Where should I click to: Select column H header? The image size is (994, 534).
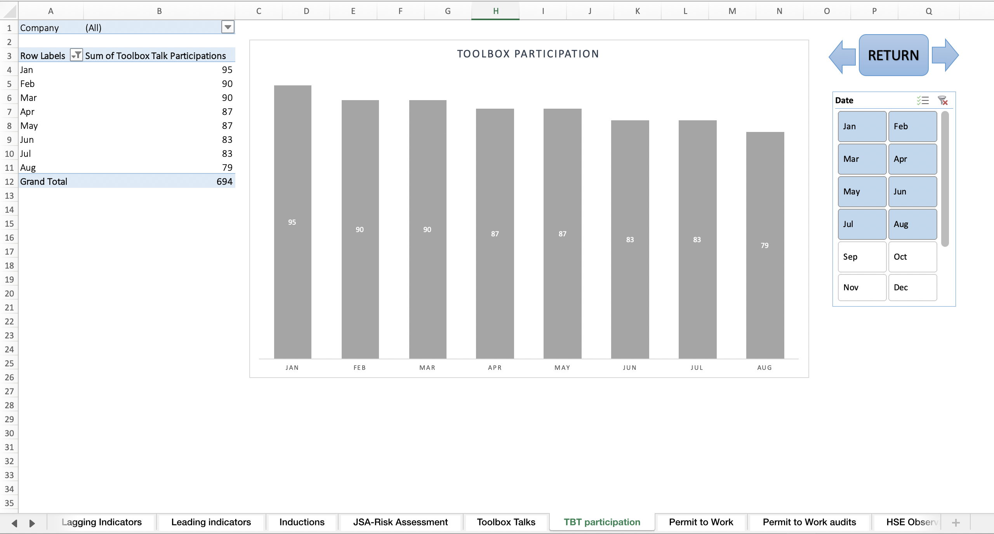495,10
